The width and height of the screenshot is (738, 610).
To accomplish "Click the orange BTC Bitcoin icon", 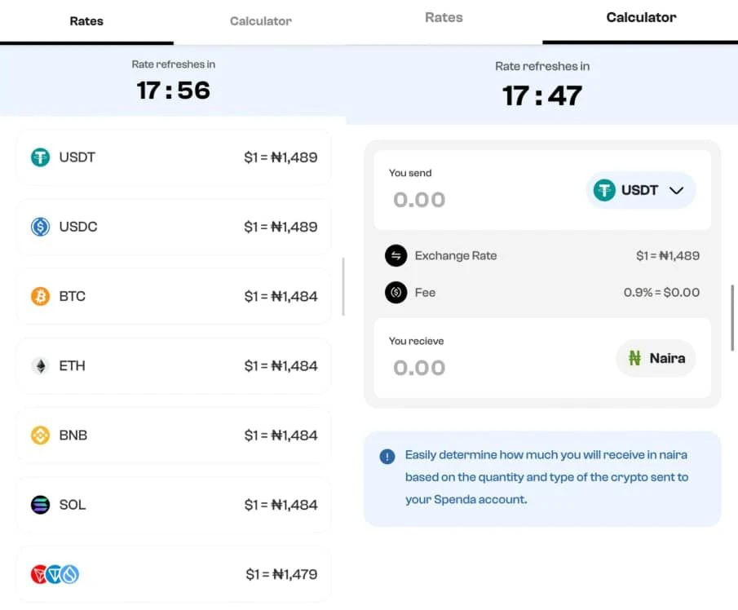I will pyautogui.click(x=40, y=296).
